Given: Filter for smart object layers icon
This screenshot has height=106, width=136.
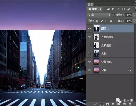Looking at the screenshot, I should tap(129, 9).
